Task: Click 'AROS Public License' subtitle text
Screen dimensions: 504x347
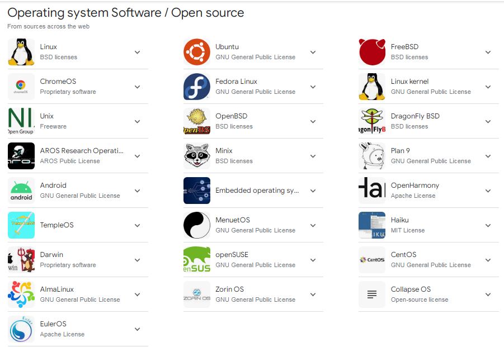Action: 70,161
